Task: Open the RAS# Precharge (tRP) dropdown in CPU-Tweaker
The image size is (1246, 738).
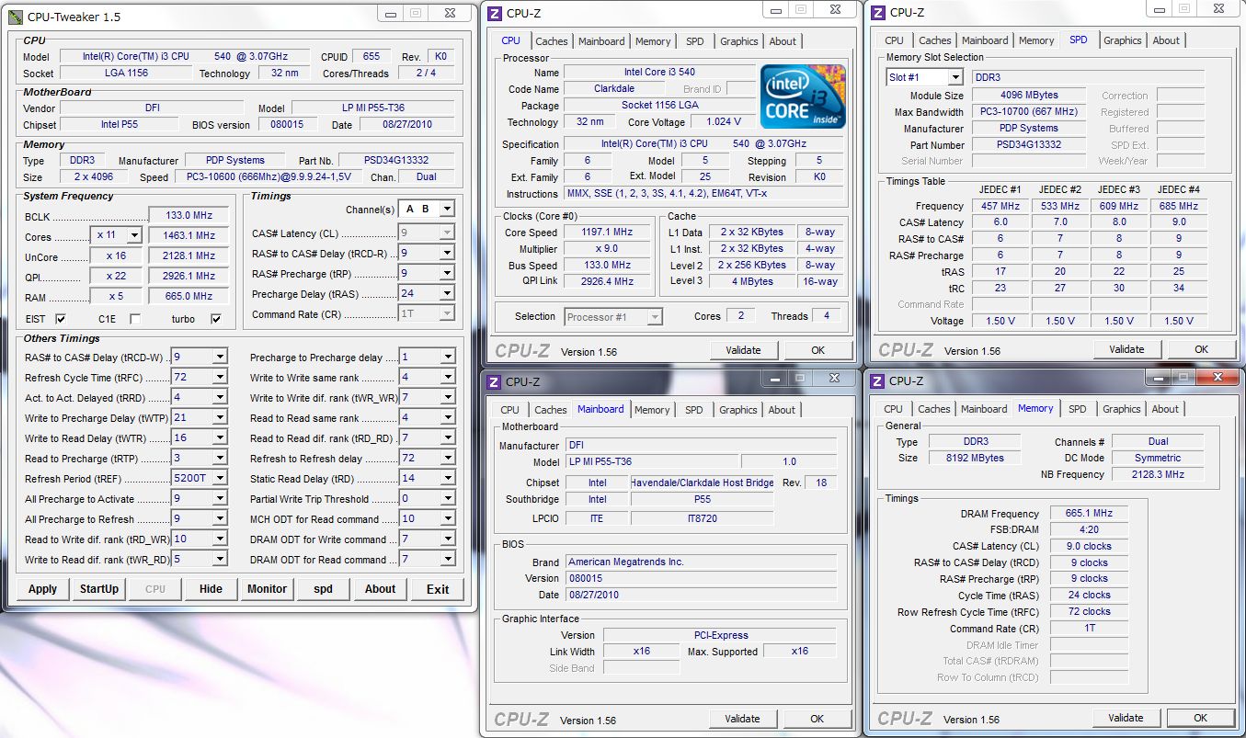Action: tap(447, 274)
